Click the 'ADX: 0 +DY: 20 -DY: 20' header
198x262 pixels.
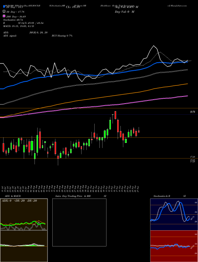19,201
